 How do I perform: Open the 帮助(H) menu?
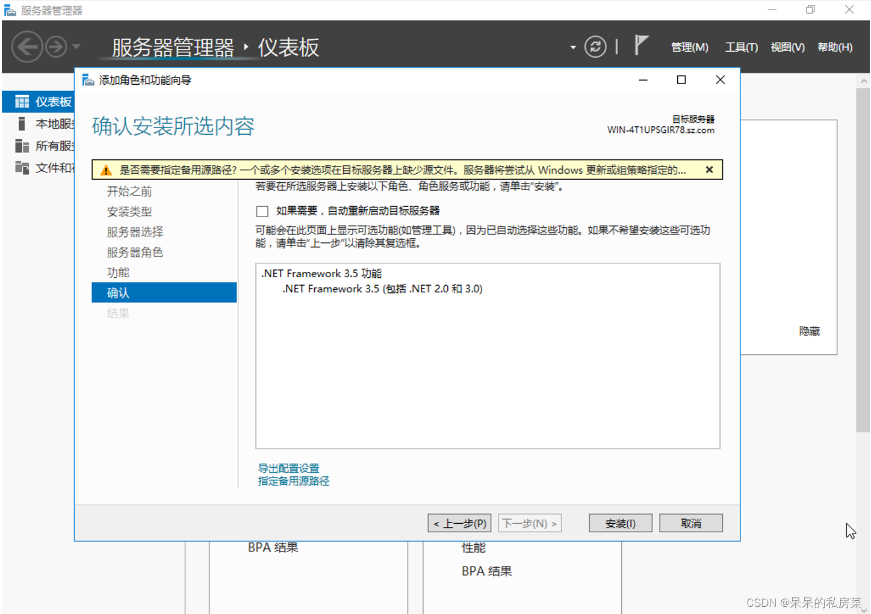[x=835, y=47]
